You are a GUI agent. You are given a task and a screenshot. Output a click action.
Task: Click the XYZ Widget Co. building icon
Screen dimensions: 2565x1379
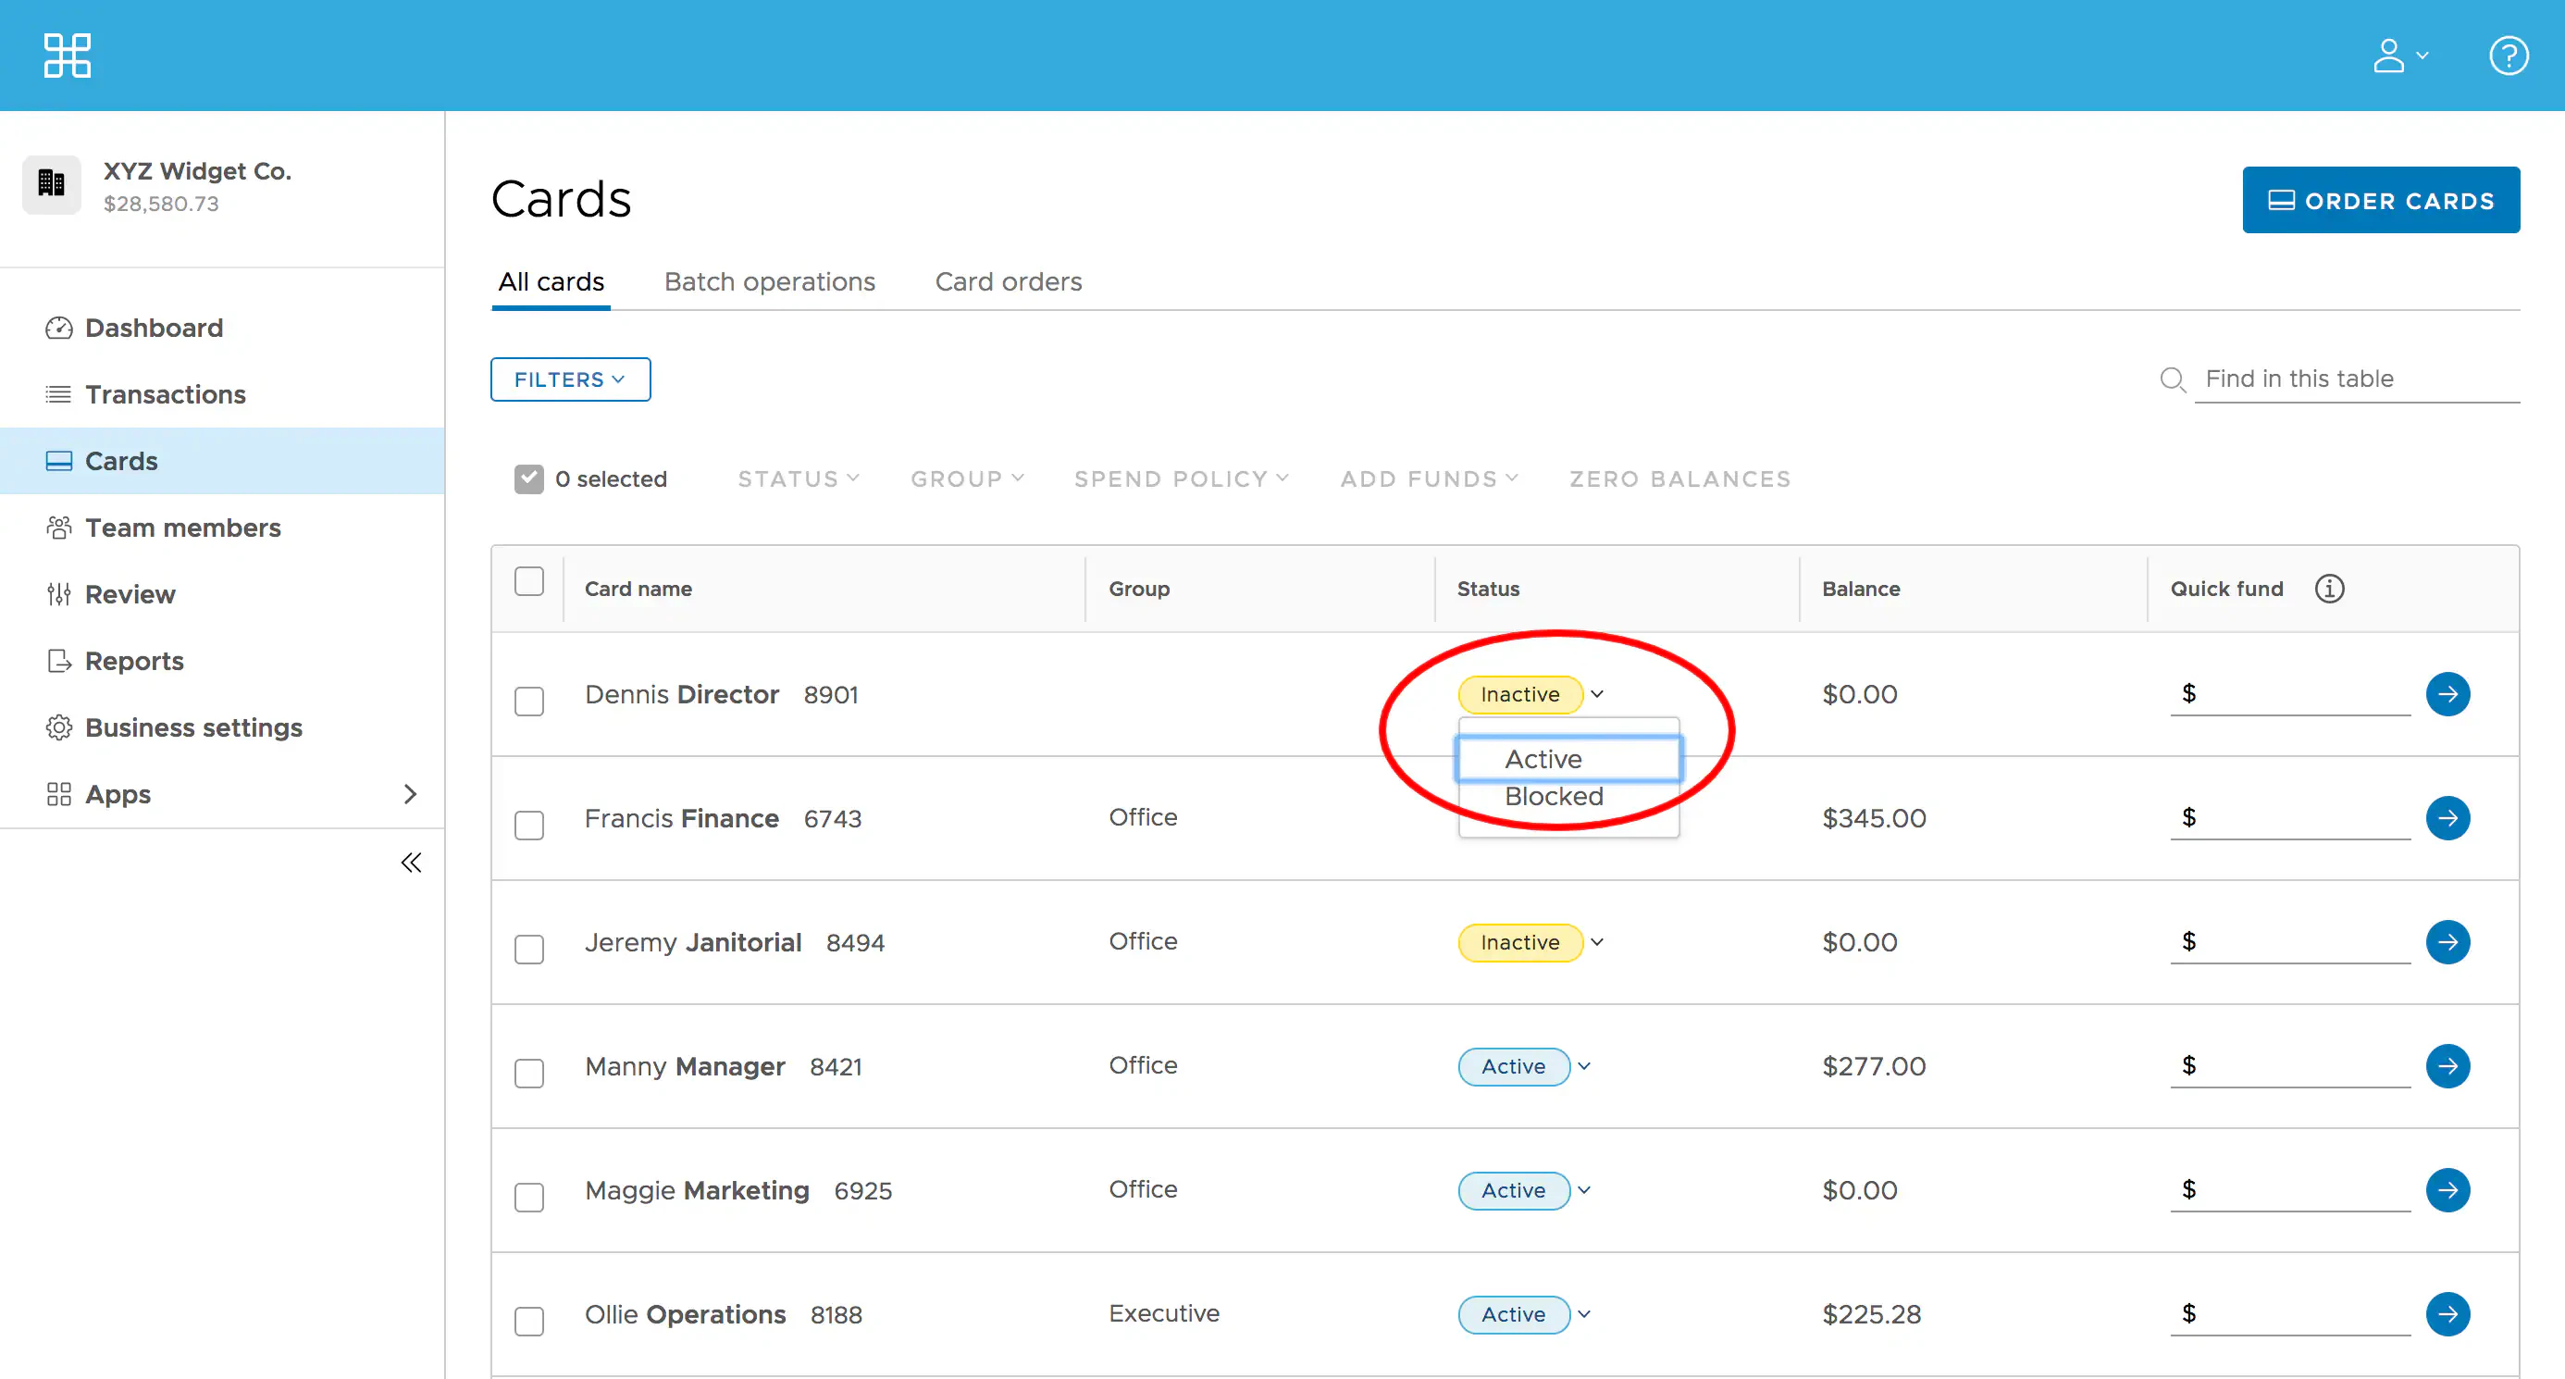(x=52, y=185)
